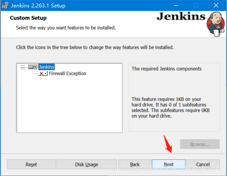The width and height of the screenshot is (227, 176).
Task: Click 'Select the way you want features' text
Action: coord(66,28)
